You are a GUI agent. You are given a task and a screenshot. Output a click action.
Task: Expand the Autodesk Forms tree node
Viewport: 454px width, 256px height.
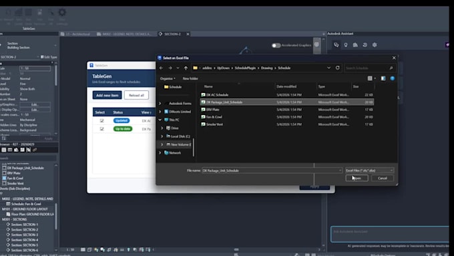click(160, 104)
